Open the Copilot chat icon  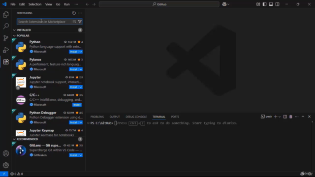coord(224,4)
